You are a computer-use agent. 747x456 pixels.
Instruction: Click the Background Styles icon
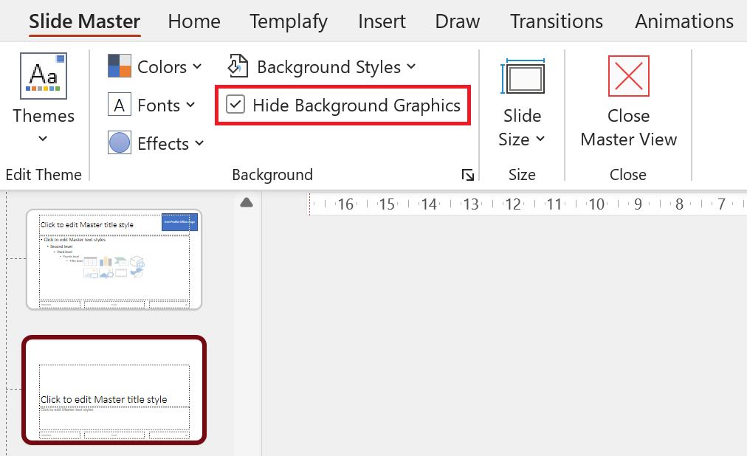point(238,66)
